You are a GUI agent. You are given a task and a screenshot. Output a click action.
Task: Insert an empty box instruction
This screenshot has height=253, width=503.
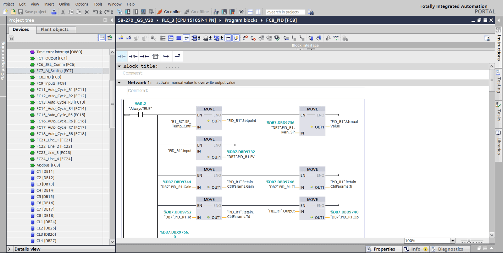(155, 57)
